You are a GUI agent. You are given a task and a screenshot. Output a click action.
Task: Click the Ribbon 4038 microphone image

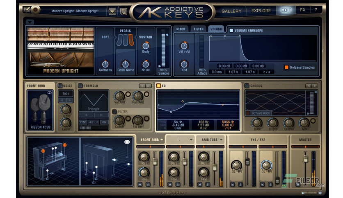pos(41,110)
